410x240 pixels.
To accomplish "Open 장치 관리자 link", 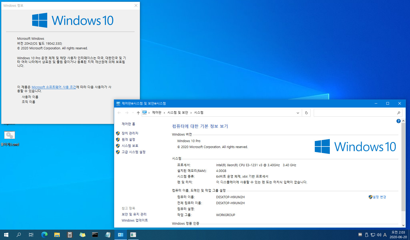I will click(130, 133).
